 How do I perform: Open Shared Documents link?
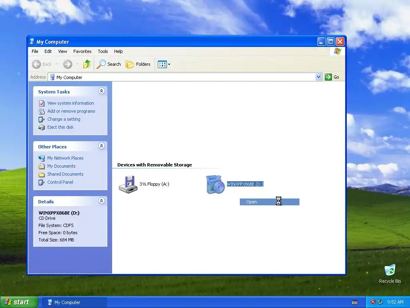pos(65,174)
